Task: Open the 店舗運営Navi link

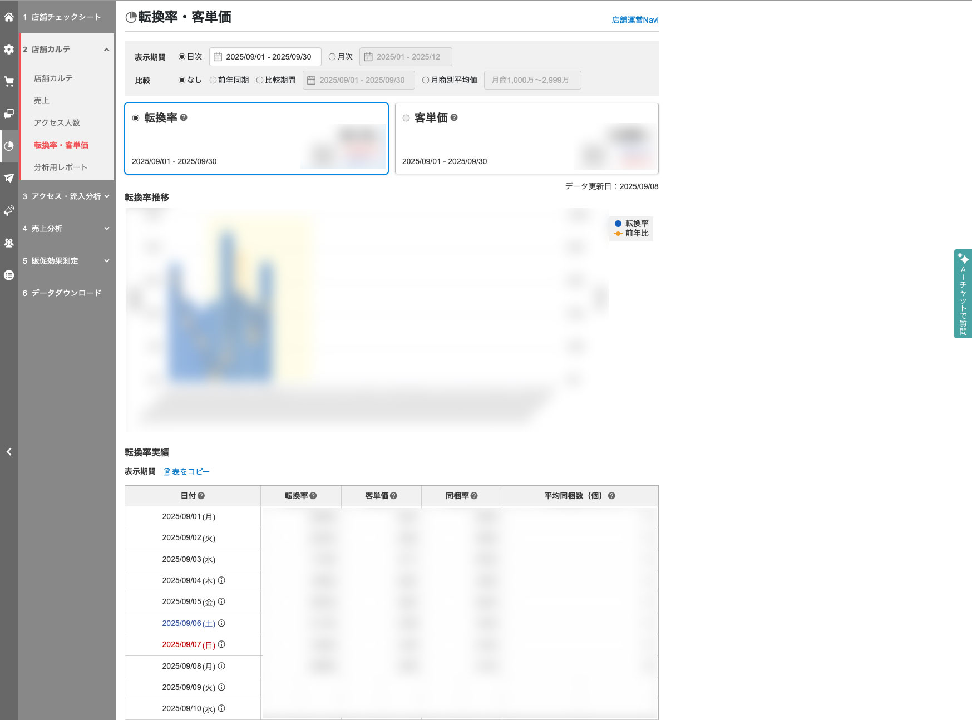Action: tap(635, 20)
